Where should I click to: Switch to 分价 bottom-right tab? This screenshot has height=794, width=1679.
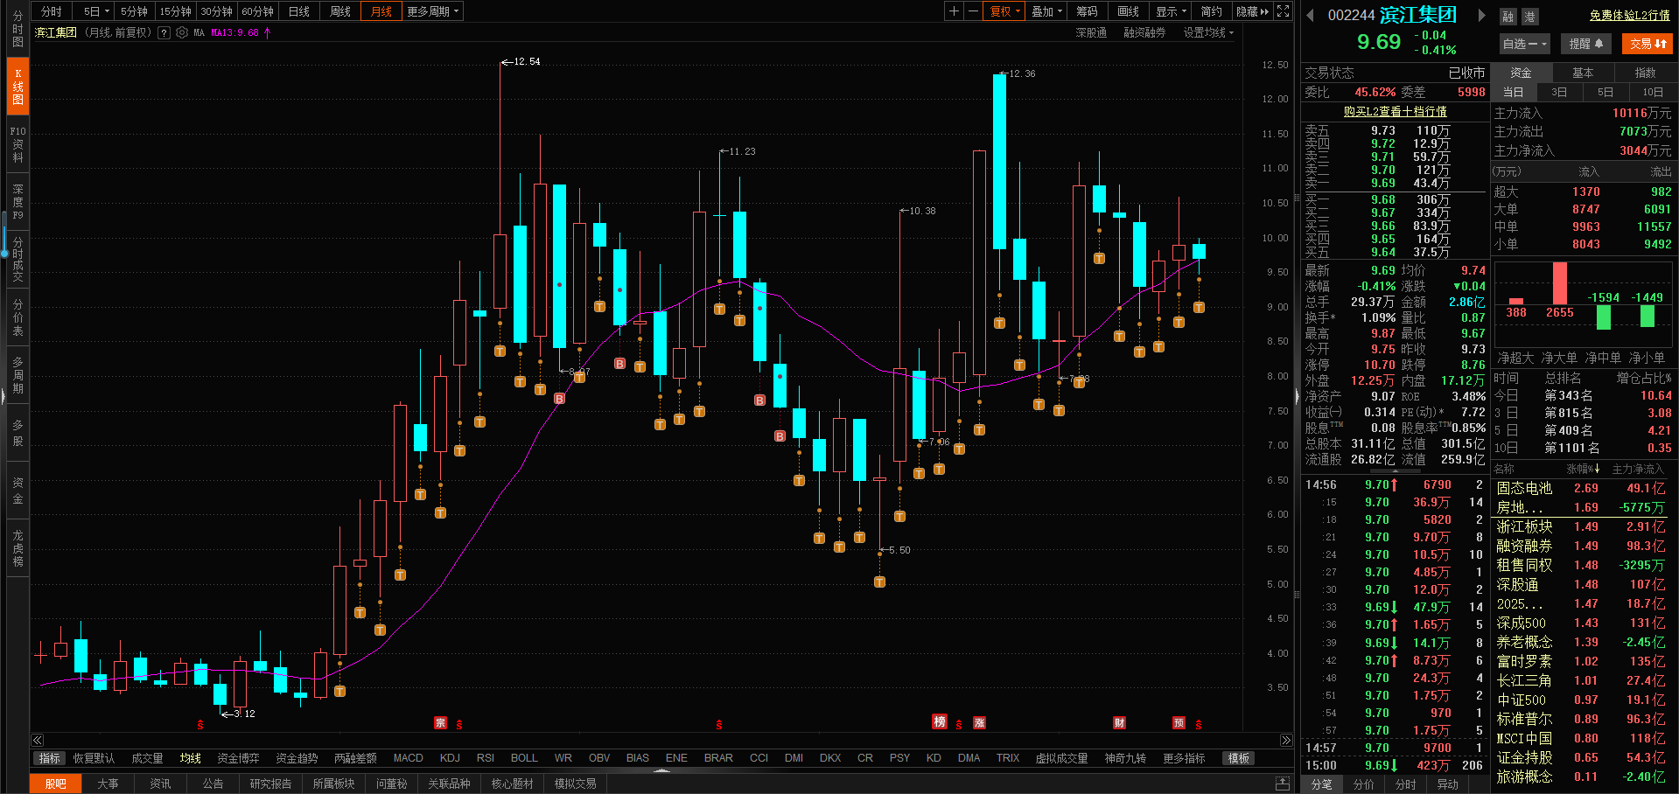(1363, 784)
